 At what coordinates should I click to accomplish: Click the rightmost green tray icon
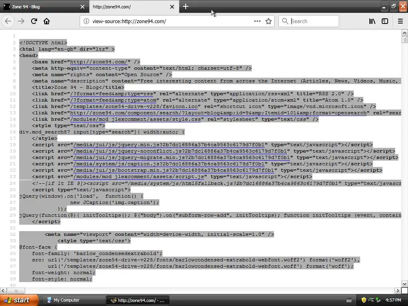click(x=378, y=300)
